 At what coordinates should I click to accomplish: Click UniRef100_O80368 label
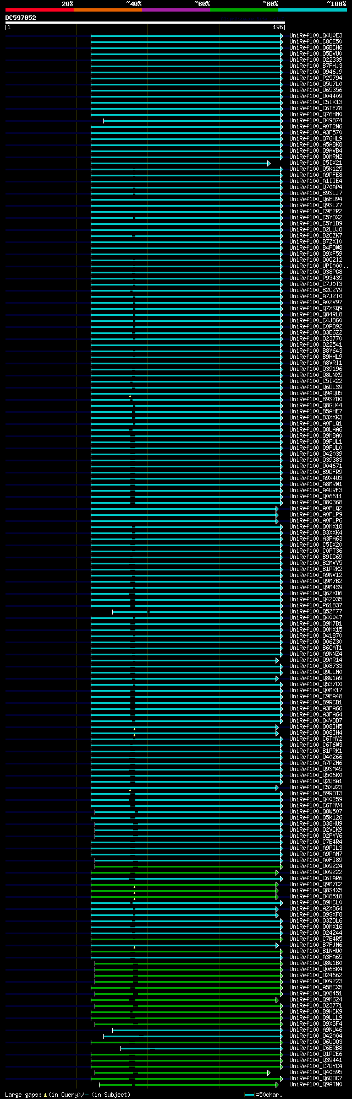(x=316, y=502)
